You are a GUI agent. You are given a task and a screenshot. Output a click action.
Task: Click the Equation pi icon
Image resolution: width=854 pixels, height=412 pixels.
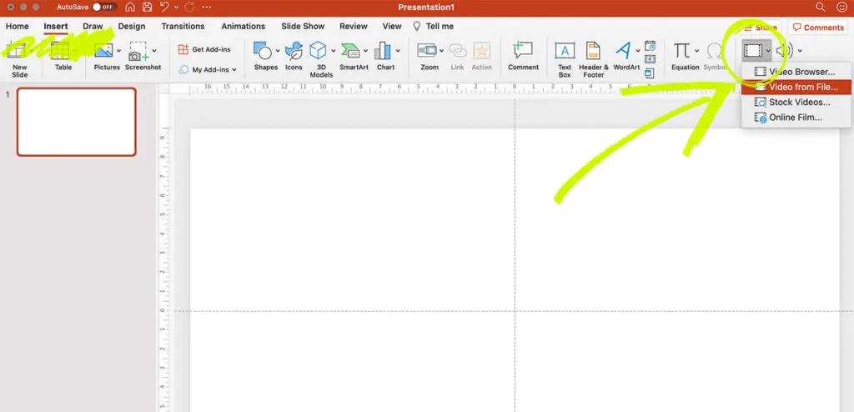tap(681, 51)
